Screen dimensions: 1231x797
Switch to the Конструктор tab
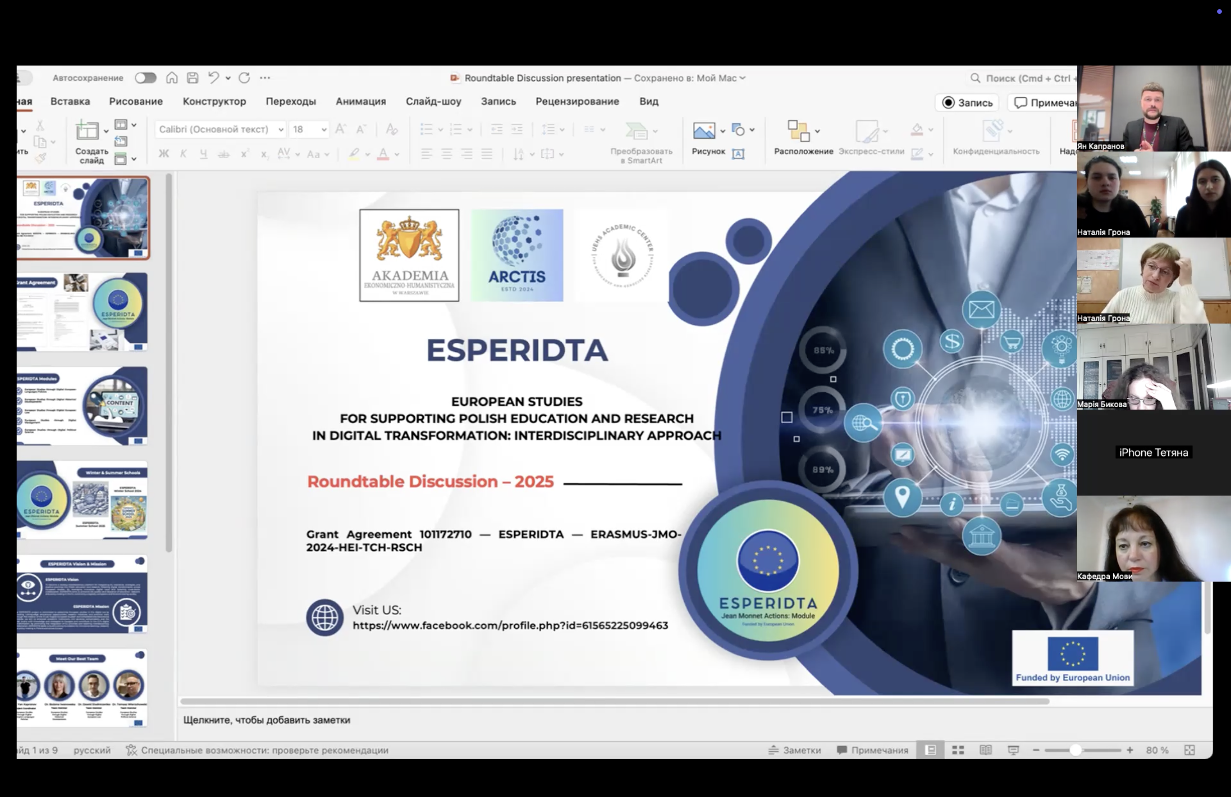click(x=214, y=102)
